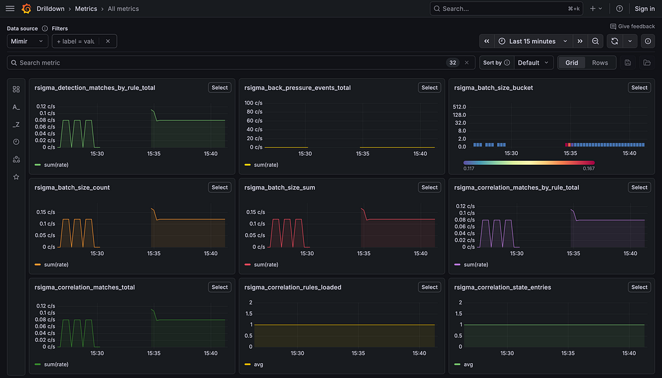
Task: Refresh the dashboard data
Action: click(x=615, y=41)
